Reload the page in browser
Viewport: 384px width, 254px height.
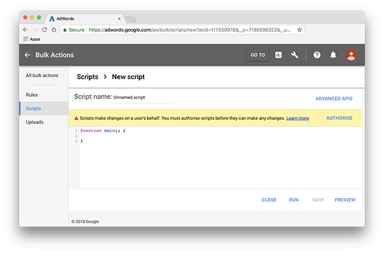44,30
